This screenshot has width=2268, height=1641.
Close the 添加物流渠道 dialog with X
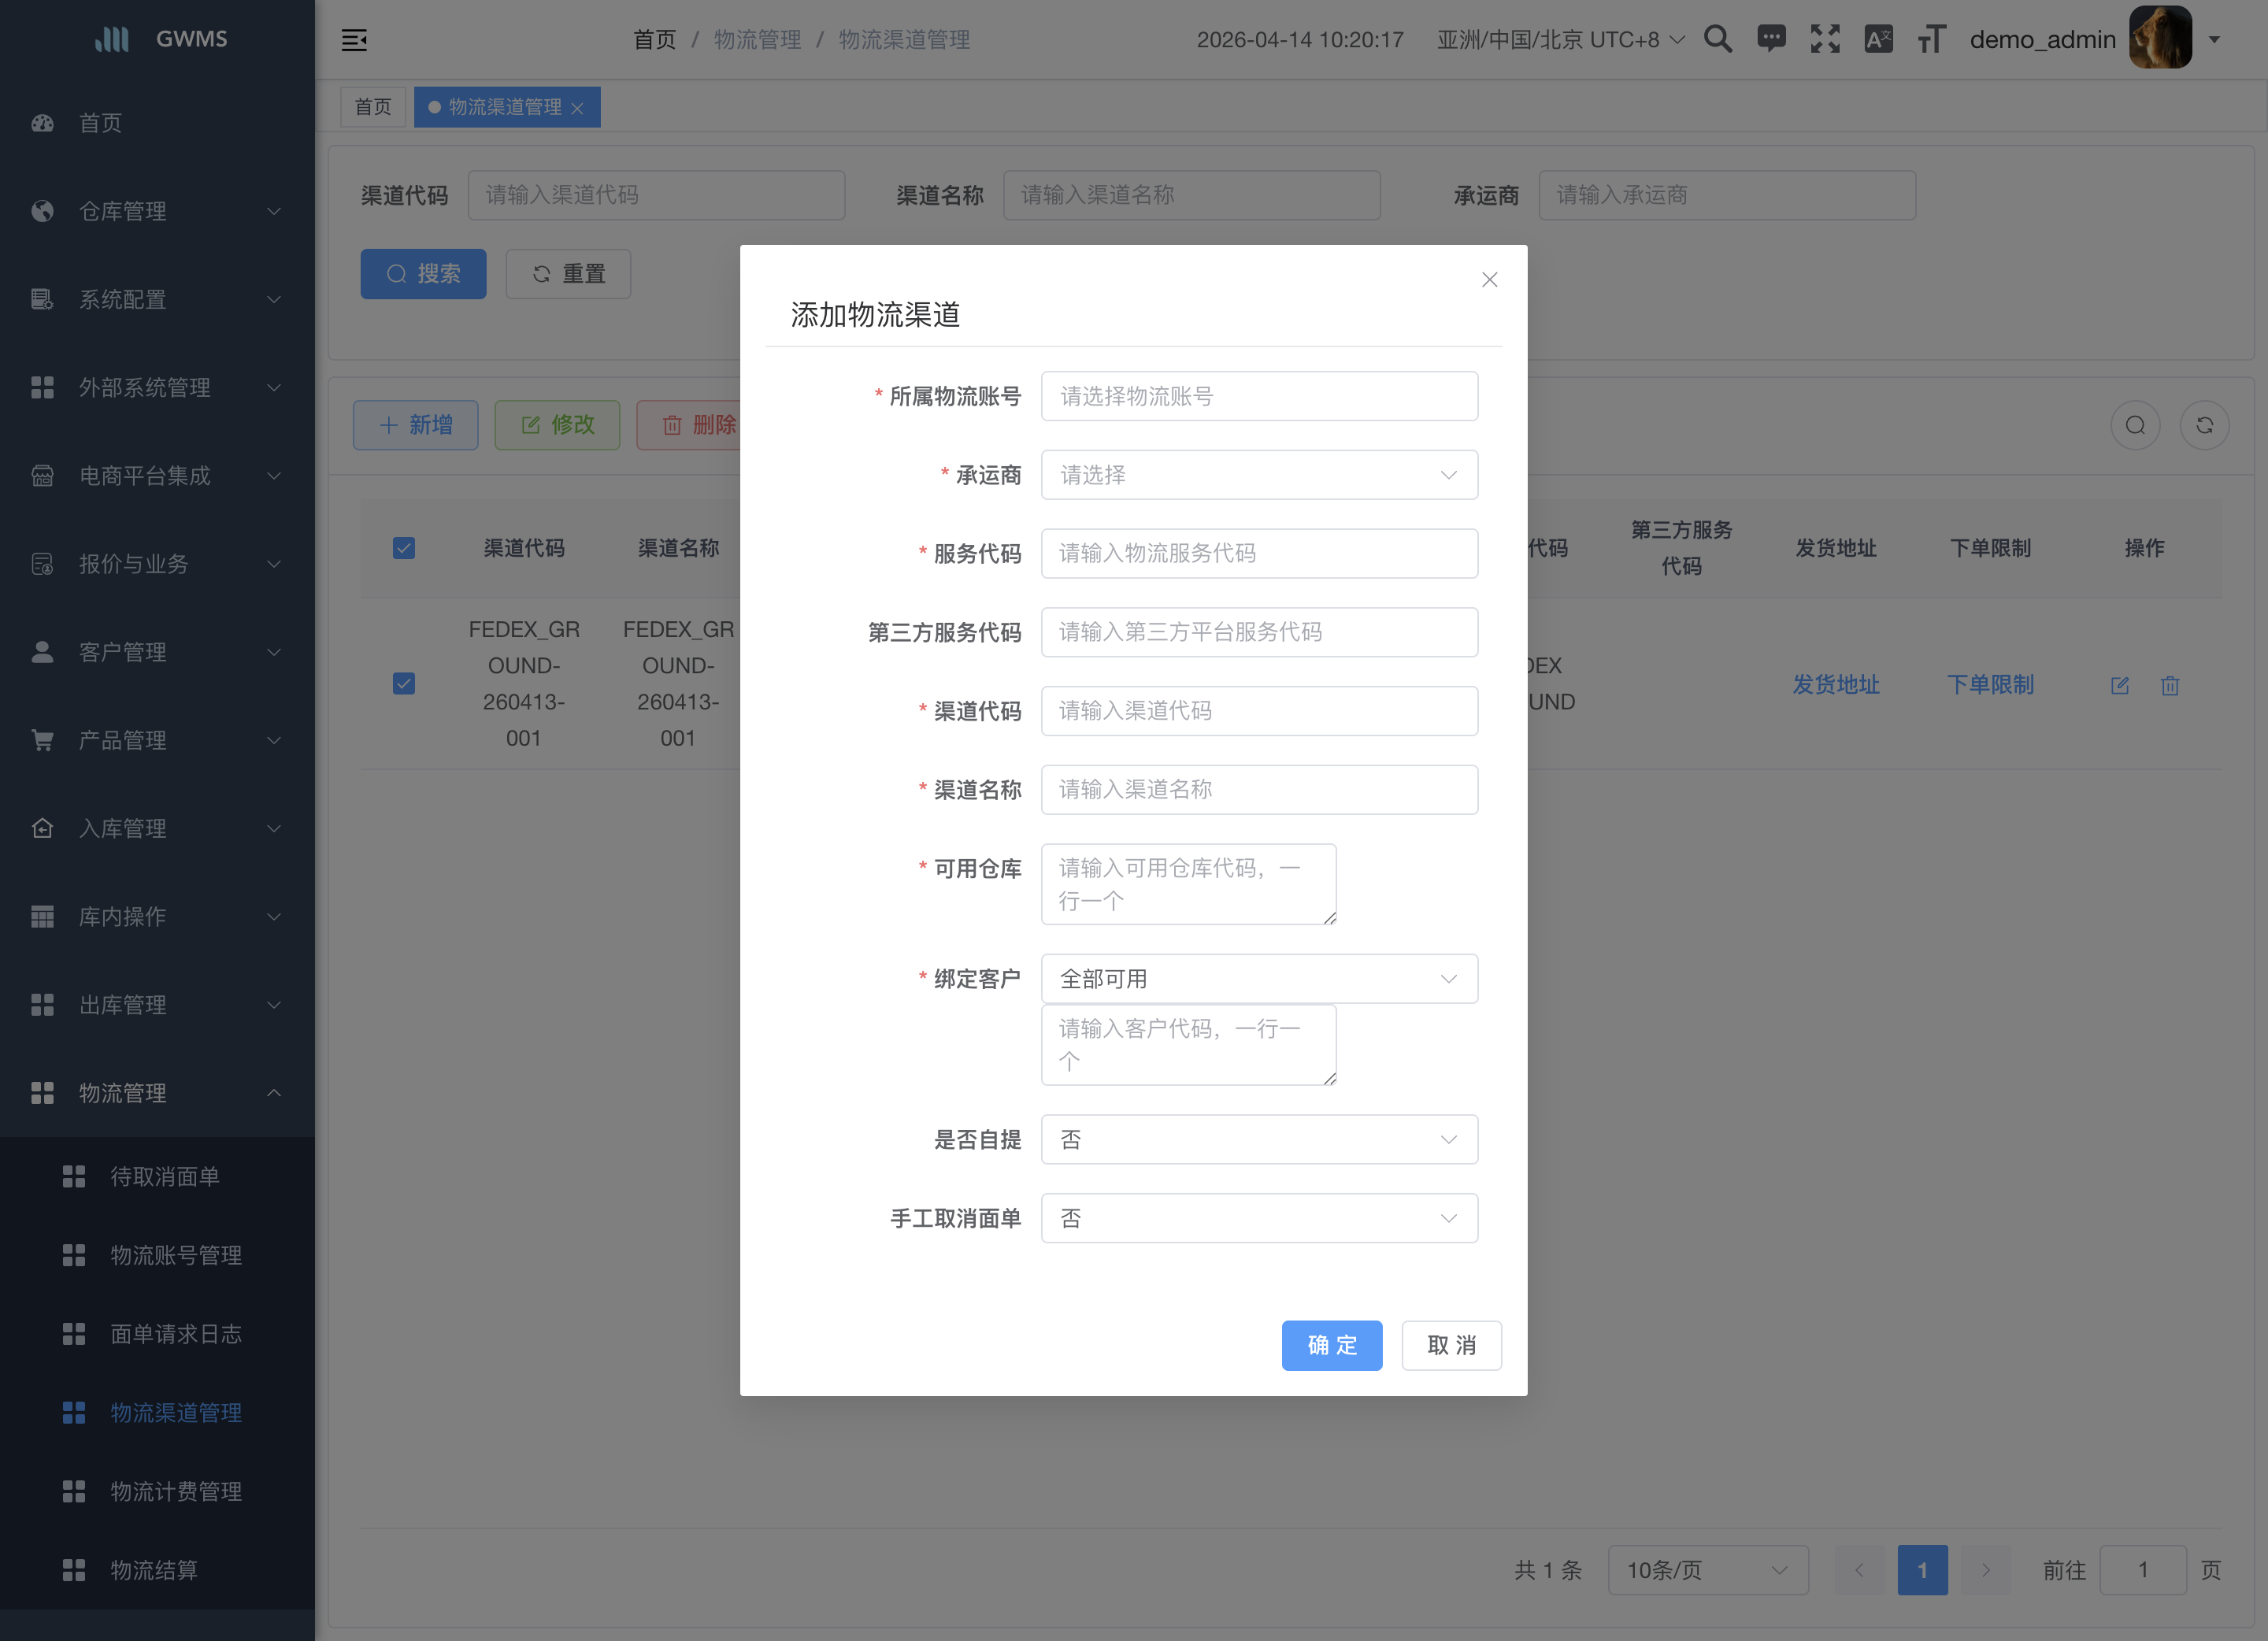point(1489,280)
